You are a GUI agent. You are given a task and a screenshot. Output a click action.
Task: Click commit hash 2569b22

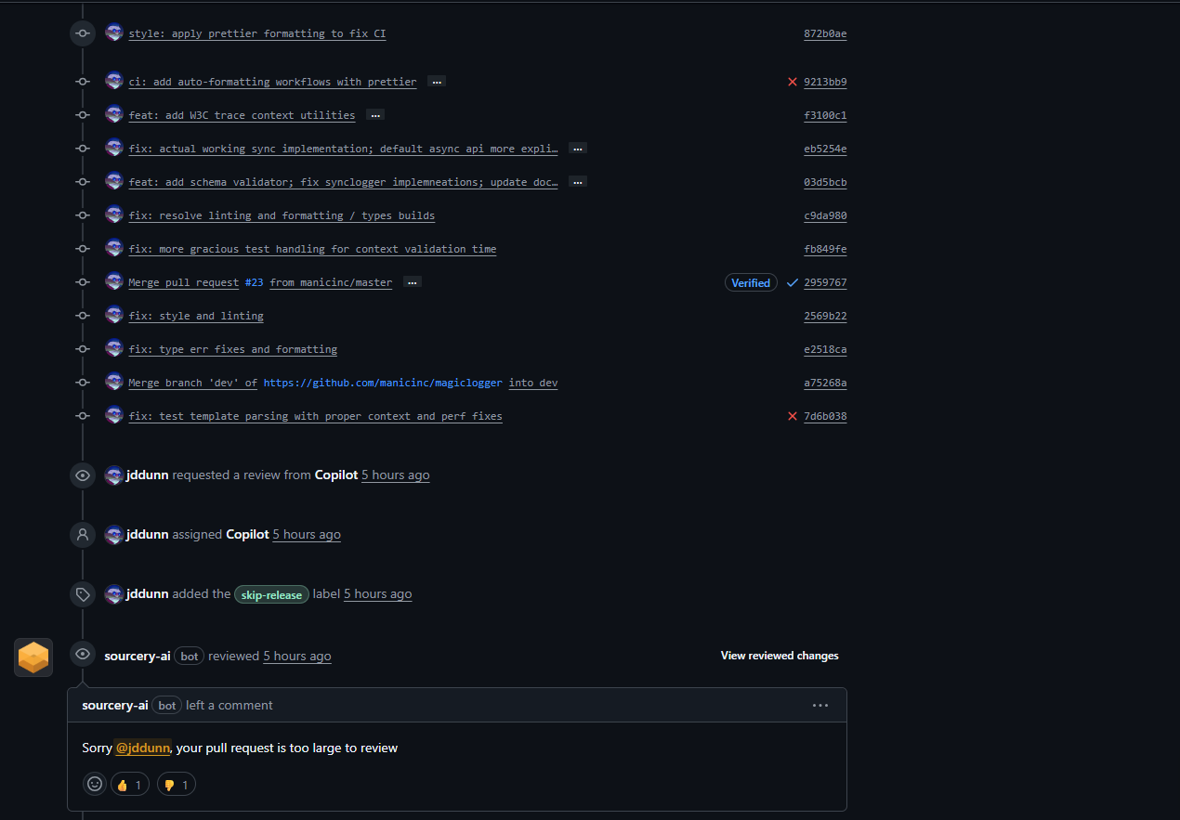coord(825,316)
